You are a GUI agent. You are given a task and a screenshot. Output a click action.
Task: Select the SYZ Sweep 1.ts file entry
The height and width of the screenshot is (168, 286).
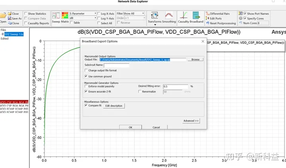point(14,34)
